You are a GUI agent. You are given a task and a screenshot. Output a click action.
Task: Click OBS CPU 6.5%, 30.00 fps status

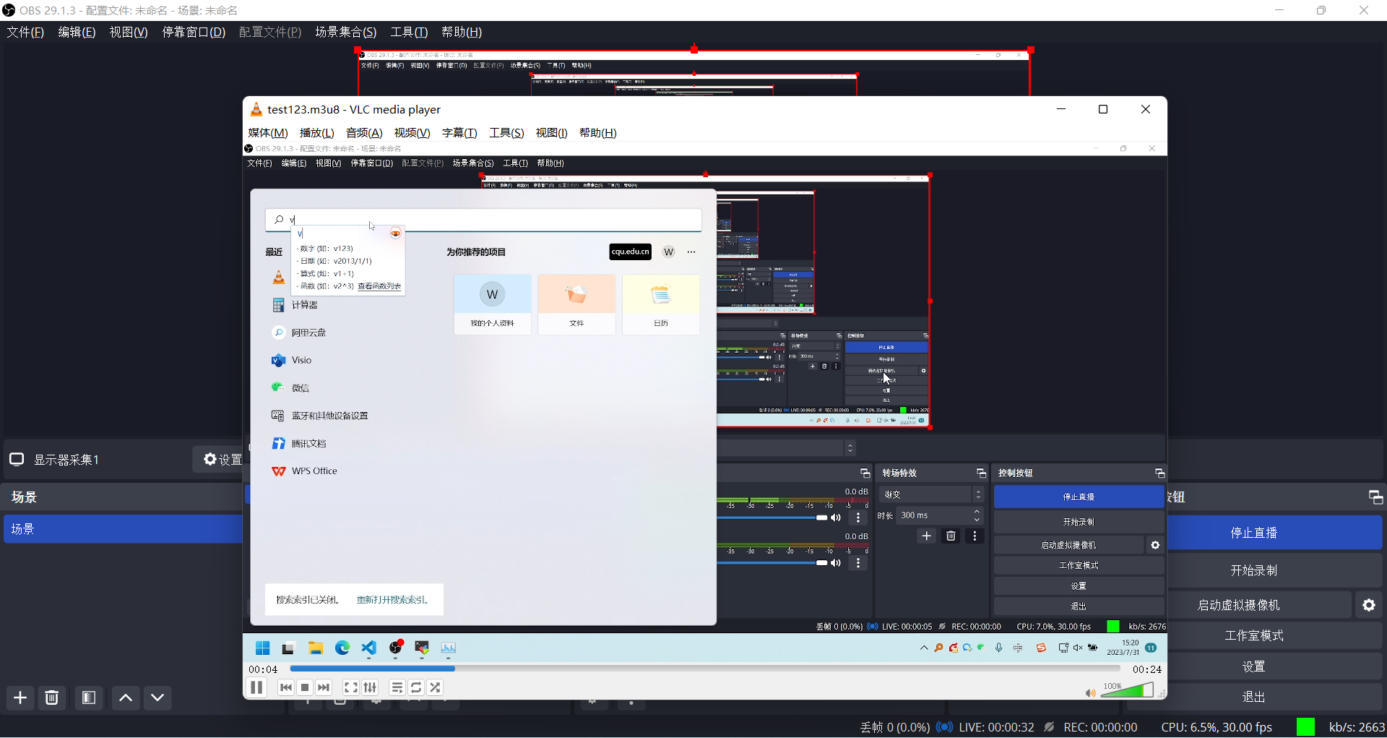[x=1217, y=727]
